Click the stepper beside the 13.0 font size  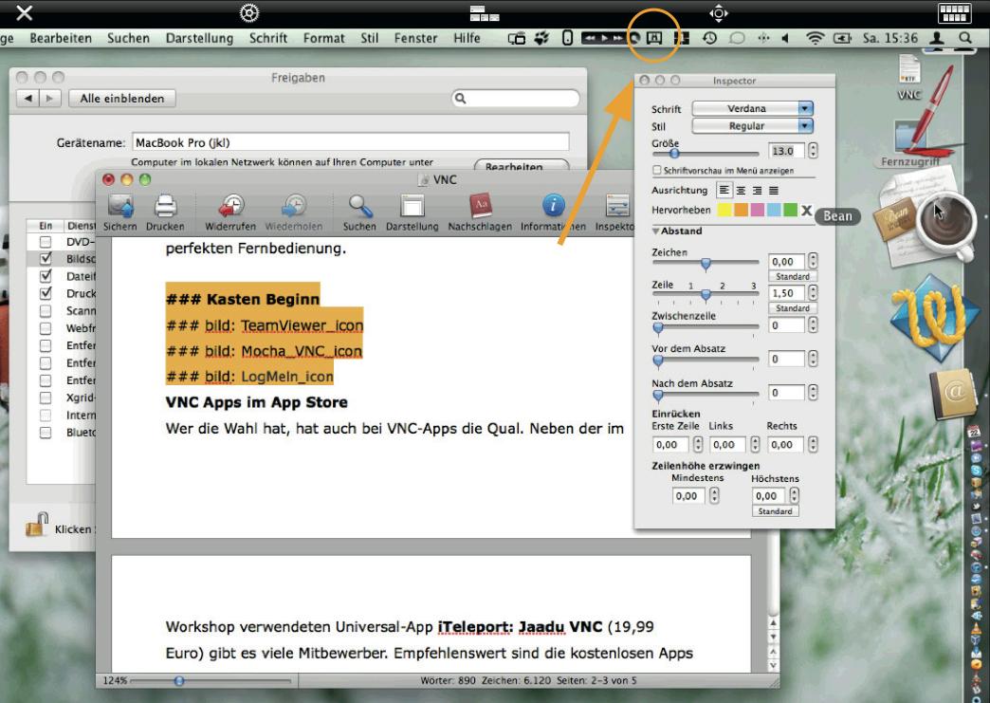tap(813, 151)
